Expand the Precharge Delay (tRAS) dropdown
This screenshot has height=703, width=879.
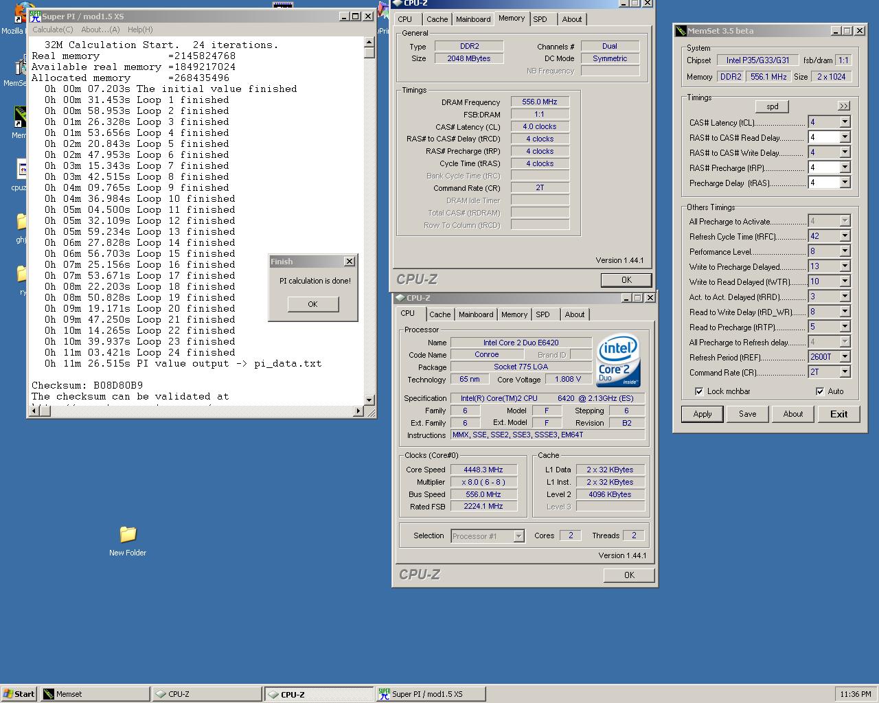pyautogui.click(x=845, y=183)
